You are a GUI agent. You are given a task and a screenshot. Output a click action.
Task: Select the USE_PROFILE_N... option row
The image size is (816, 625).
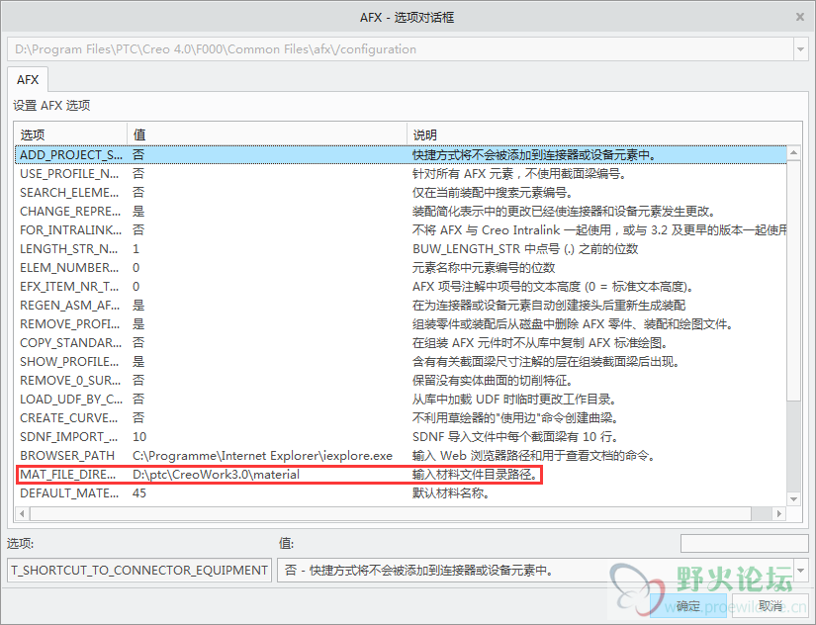[x=401, y=173]
